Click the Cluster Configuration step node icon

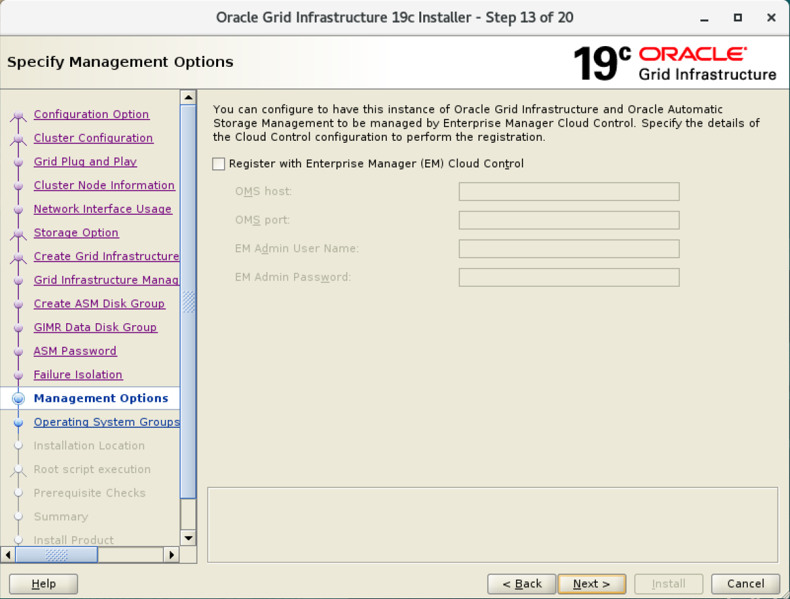pyautogui.click(x=19, y=139)
